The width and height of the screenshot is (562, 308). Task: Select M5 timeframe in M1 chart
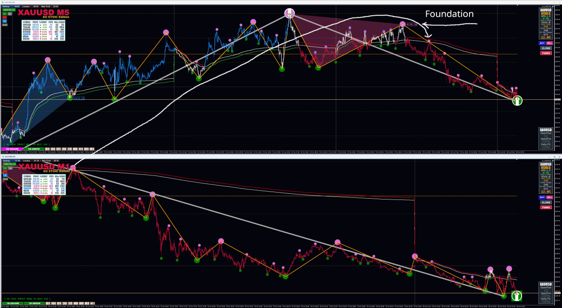[x=81, y=303]
